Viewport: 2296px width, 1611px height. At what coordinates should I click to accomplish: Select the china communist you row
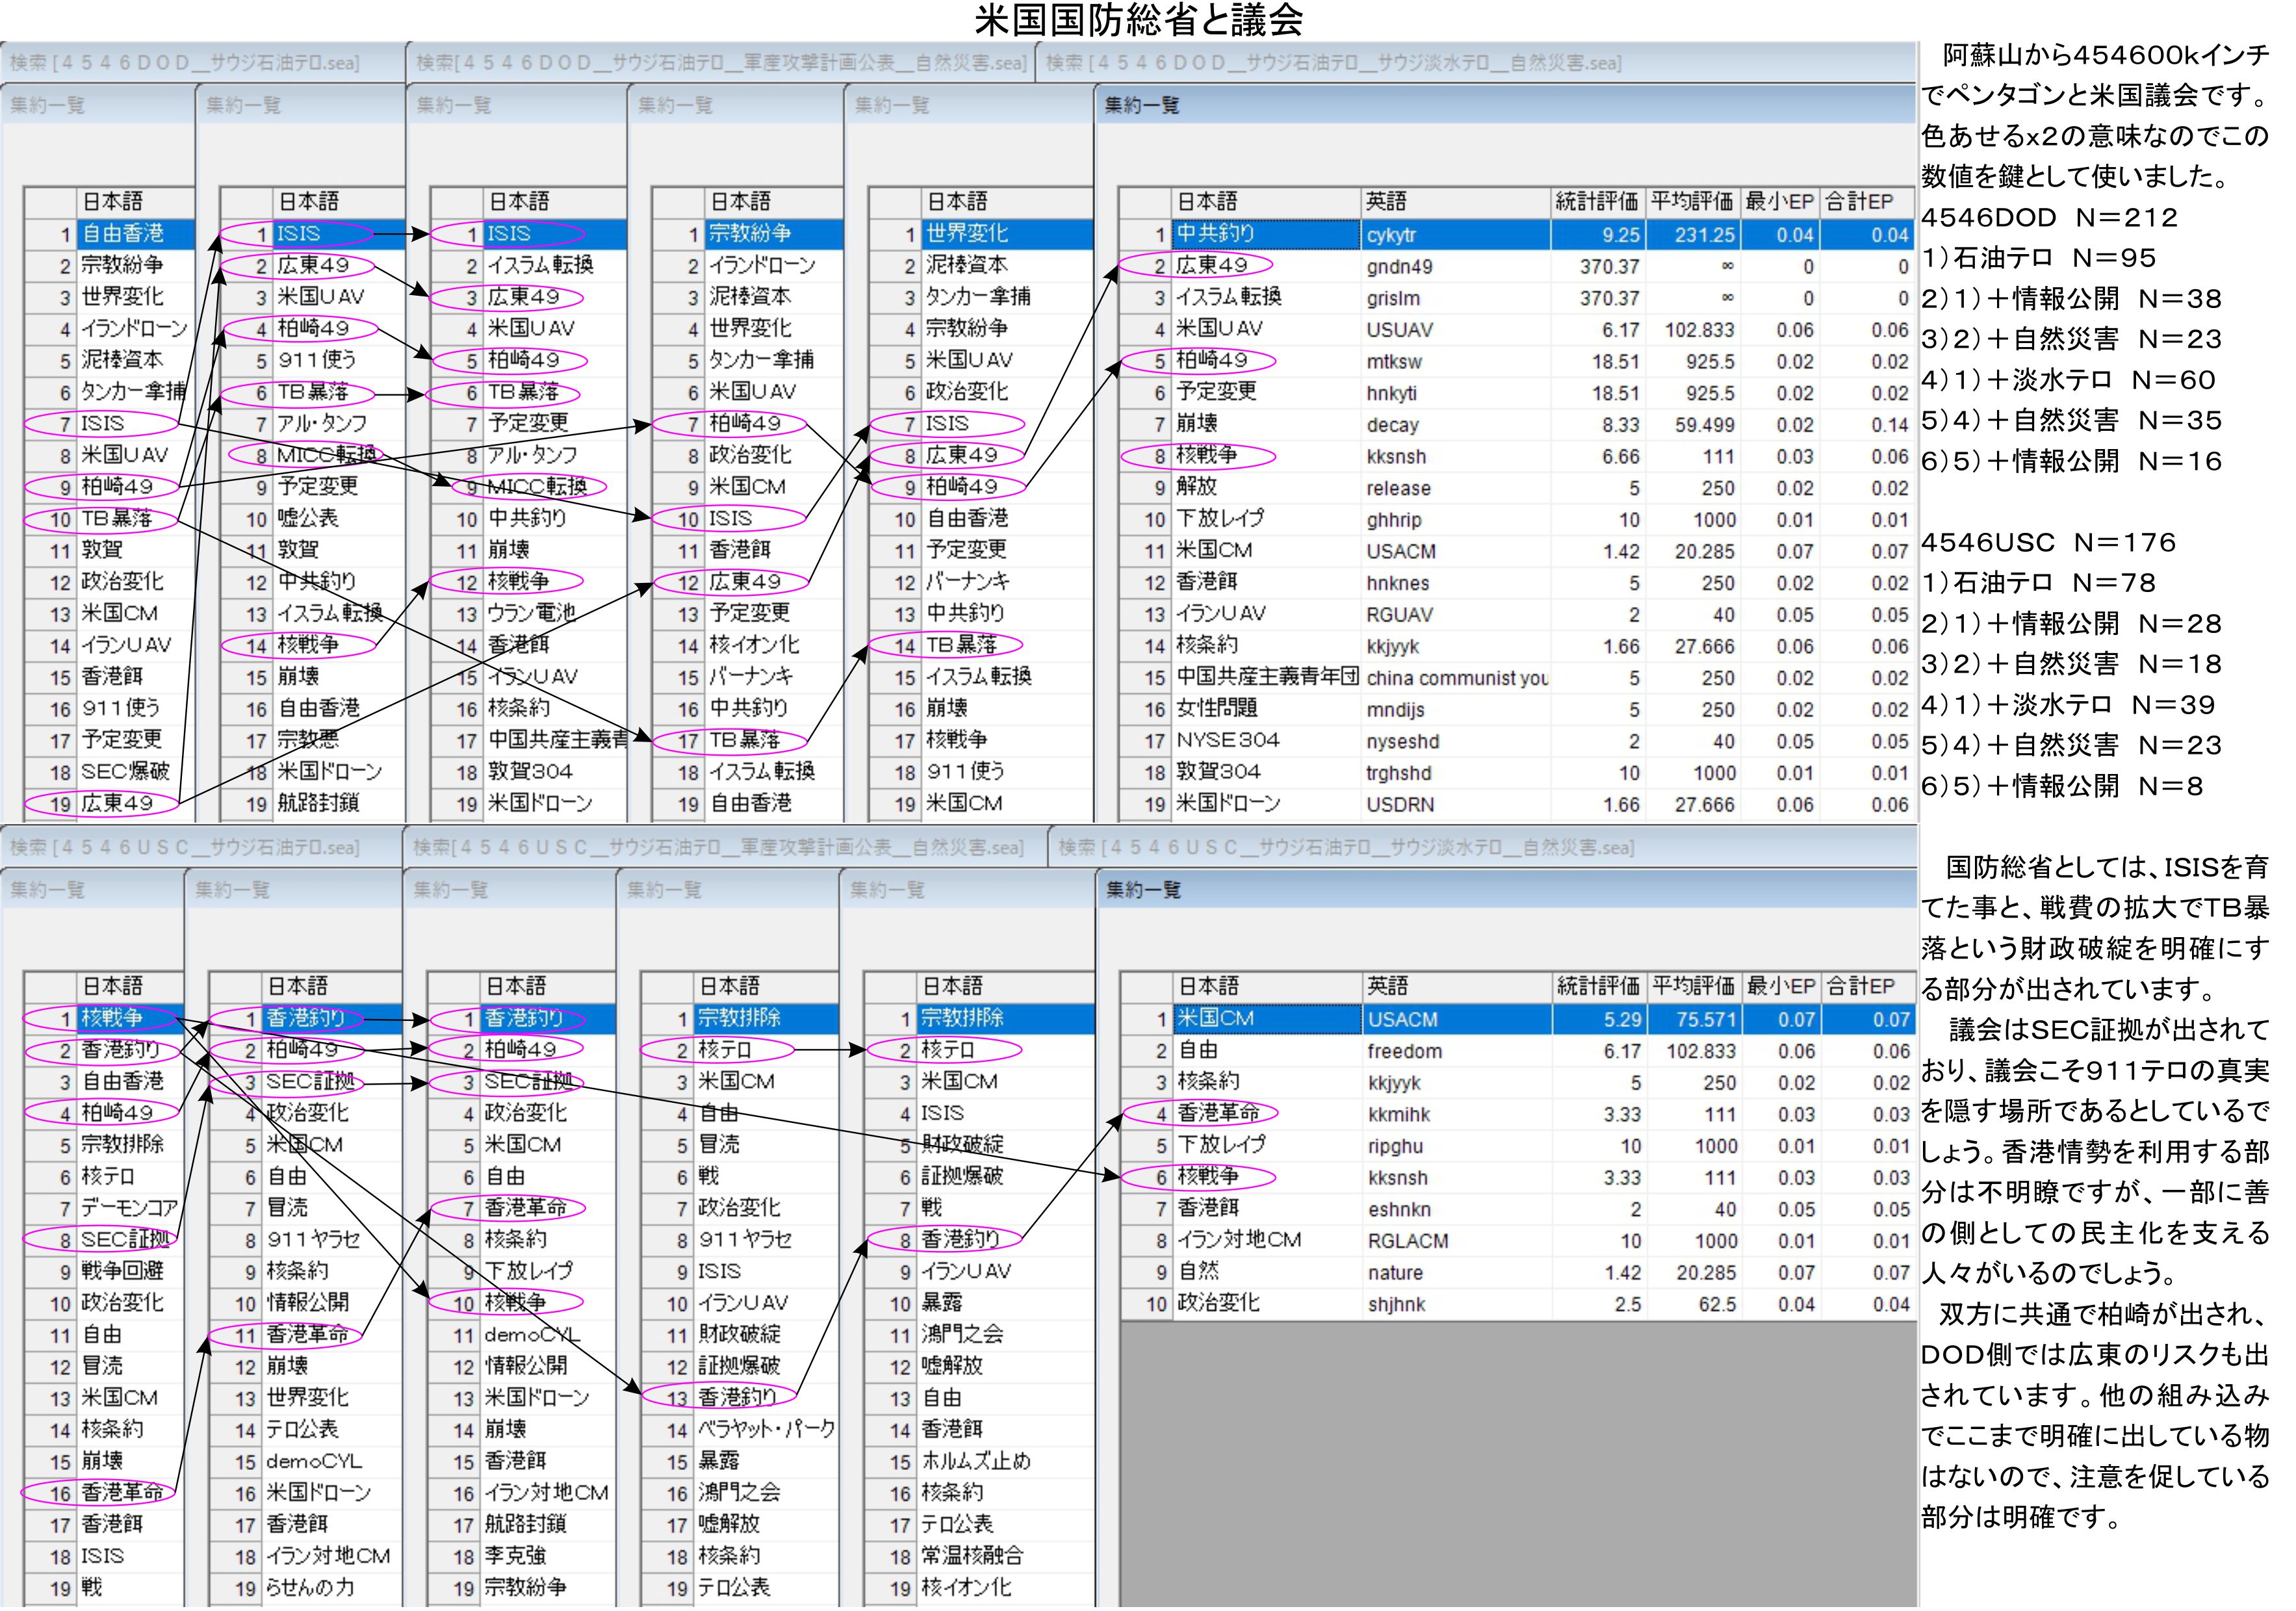coord(1455,678)
